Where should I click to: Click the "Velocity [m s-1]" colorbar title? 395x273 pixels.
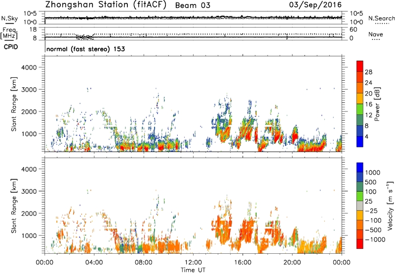(x=390, y=205)
